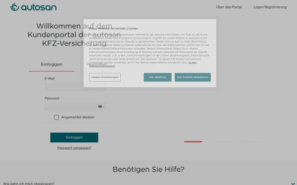Expand the FAQ chevron for registration
This screenshot has width=297, height=185.
point(293,184)
